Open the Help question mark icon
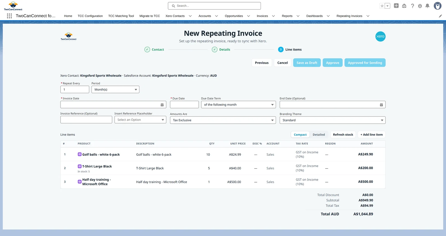The width and height of the screenshot is (446, 236). tap(412, 6)
